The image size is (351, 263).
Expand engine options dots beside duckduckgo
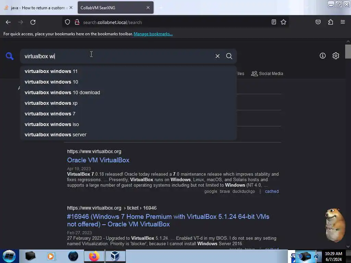(260, 191)
